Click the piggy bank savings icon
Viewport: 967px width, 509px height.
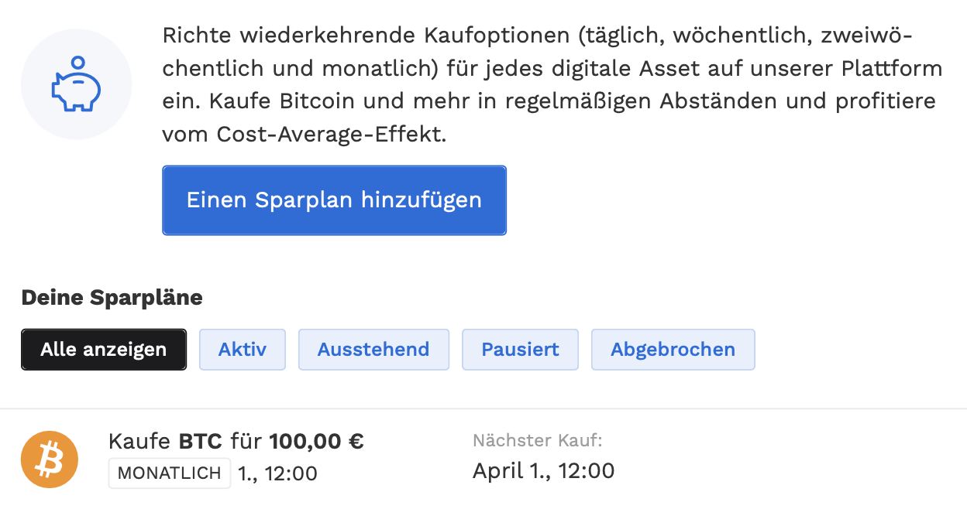pyautogui.click(x=76, y=84)
